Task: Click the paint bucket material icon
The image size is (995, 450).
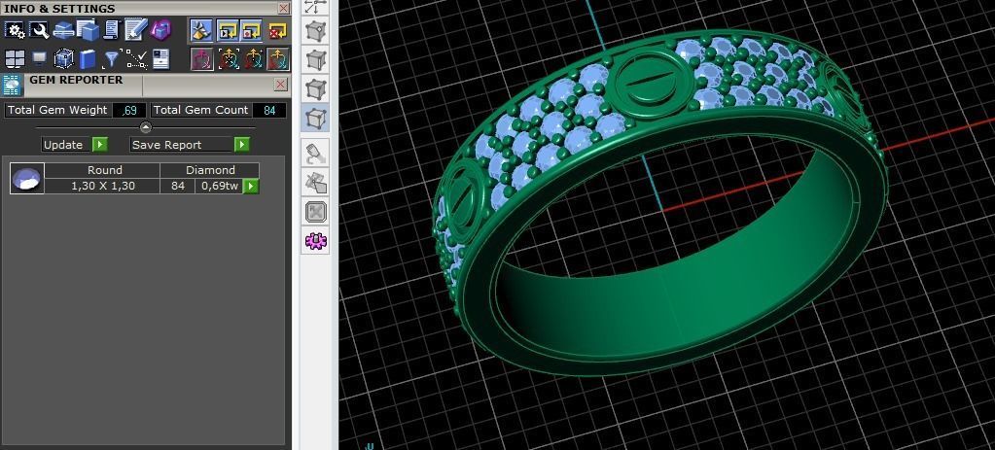Action: (x=316, y=153)
